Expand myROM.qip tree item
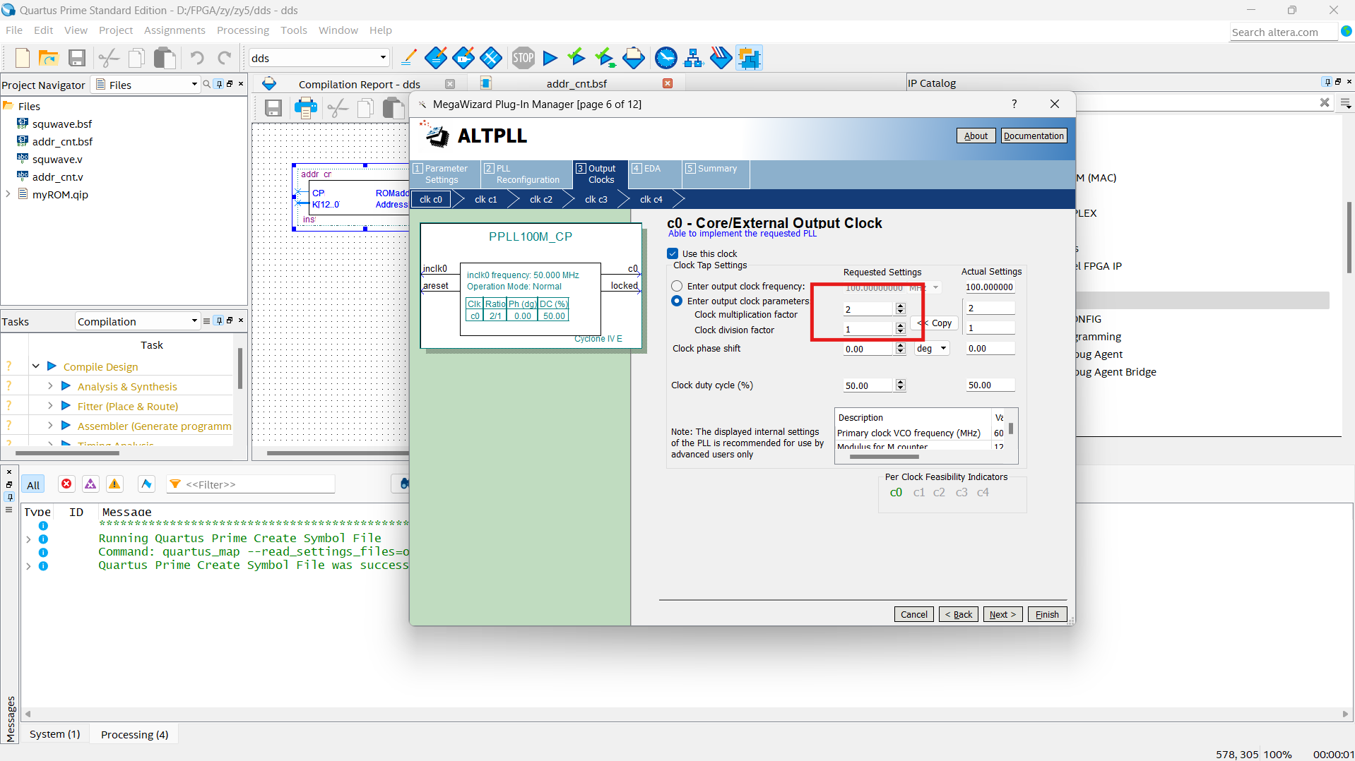Viewport: 1355px width, 761px height. (8, 193)
